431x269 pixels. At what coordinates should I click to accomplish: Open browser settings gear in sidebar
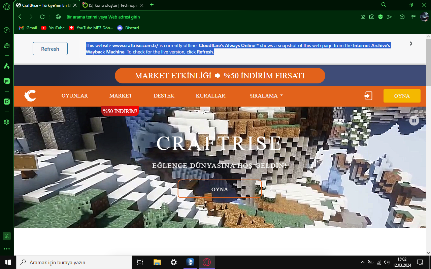[6, 122]
